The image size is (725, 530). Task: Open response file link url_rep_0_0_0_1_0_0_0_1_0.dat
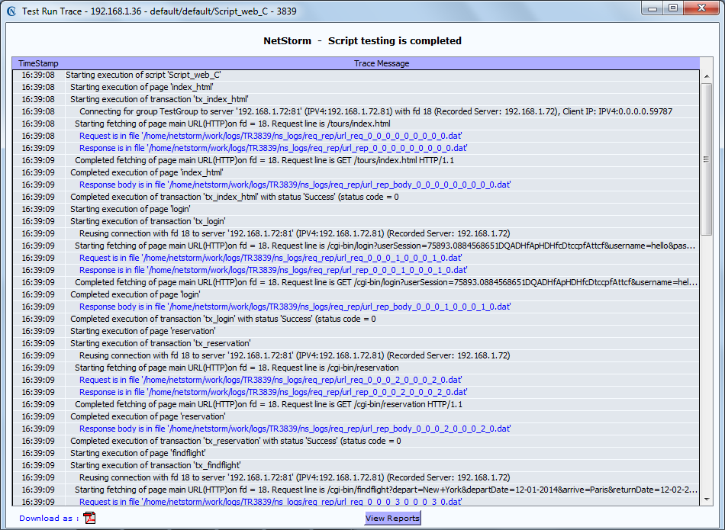tap(273, 270)
